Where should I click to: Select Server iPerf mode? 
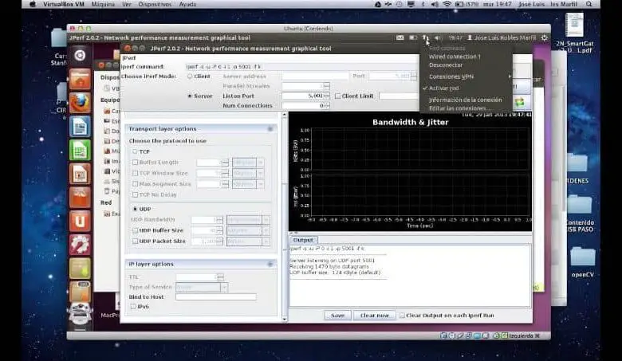pos(190,96)
